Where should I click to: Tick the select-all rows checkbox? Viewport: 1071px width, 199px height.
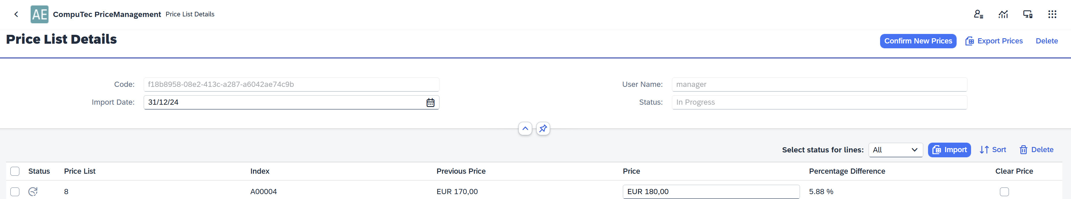click(15, 171)
